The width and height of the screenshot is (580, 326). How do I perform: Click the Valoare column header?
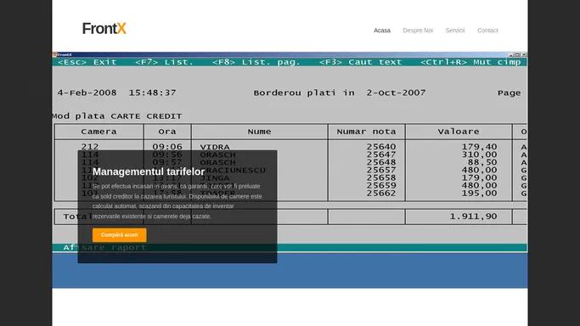[459, 132]
